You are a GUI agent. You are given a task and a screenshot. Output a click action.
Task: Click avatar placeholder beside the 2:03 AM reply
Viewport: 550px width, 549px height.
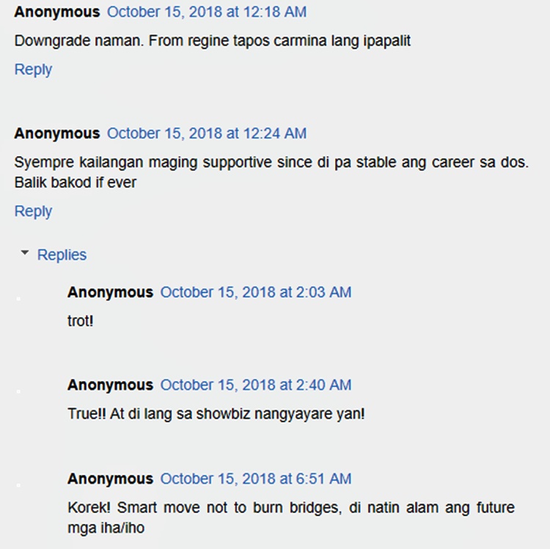[x=19, y=299]
